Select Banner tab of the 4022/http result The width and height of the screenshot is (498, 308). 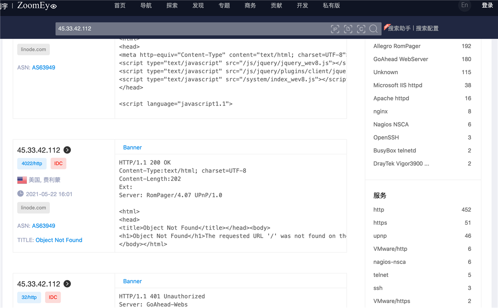pos(132,147)
